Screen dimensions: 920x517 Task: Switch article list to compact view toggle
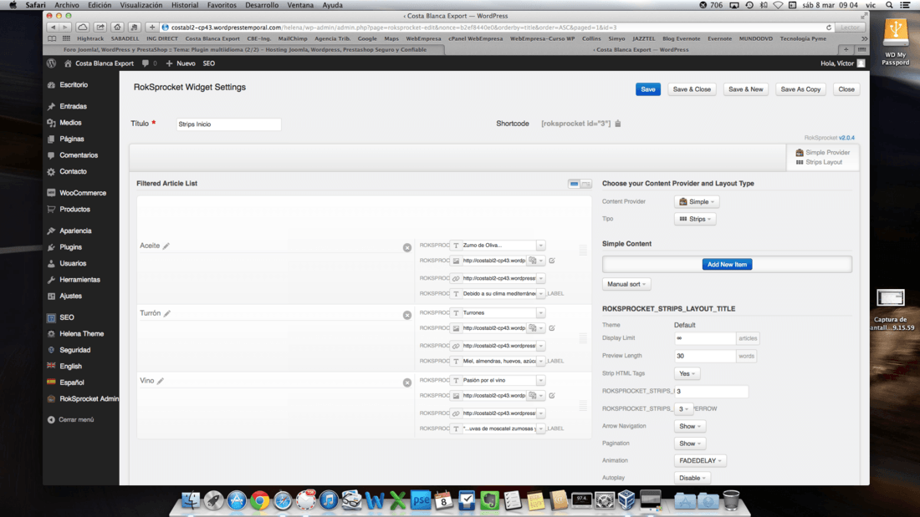click(574, 184)
